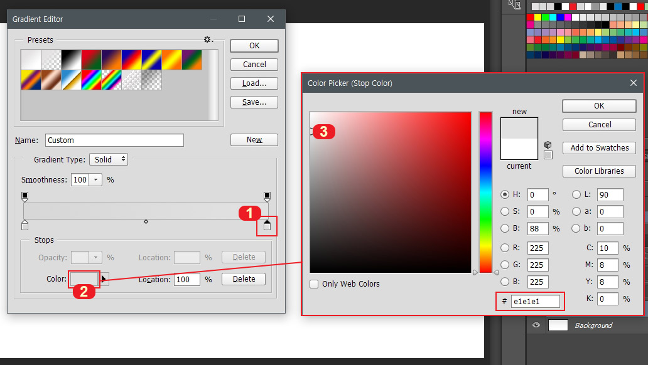Choose the Violet, Green, Orange gradient preset
Image resolution: width=648 pixels, height=365 pixels.
[192, 60]
